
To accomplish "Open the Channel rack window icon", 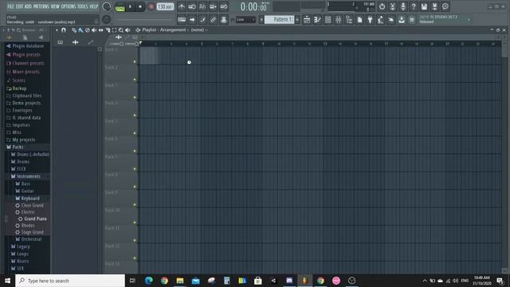I will [328, 20].
